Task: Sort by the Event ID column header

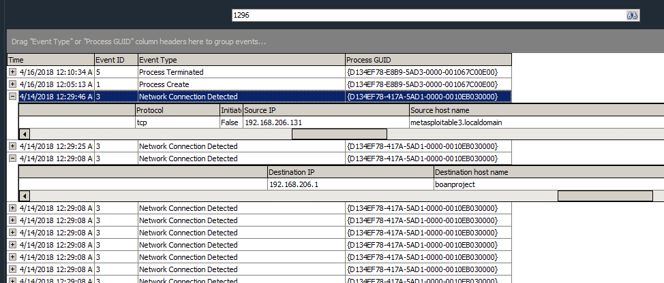Action: coord(116,60)
